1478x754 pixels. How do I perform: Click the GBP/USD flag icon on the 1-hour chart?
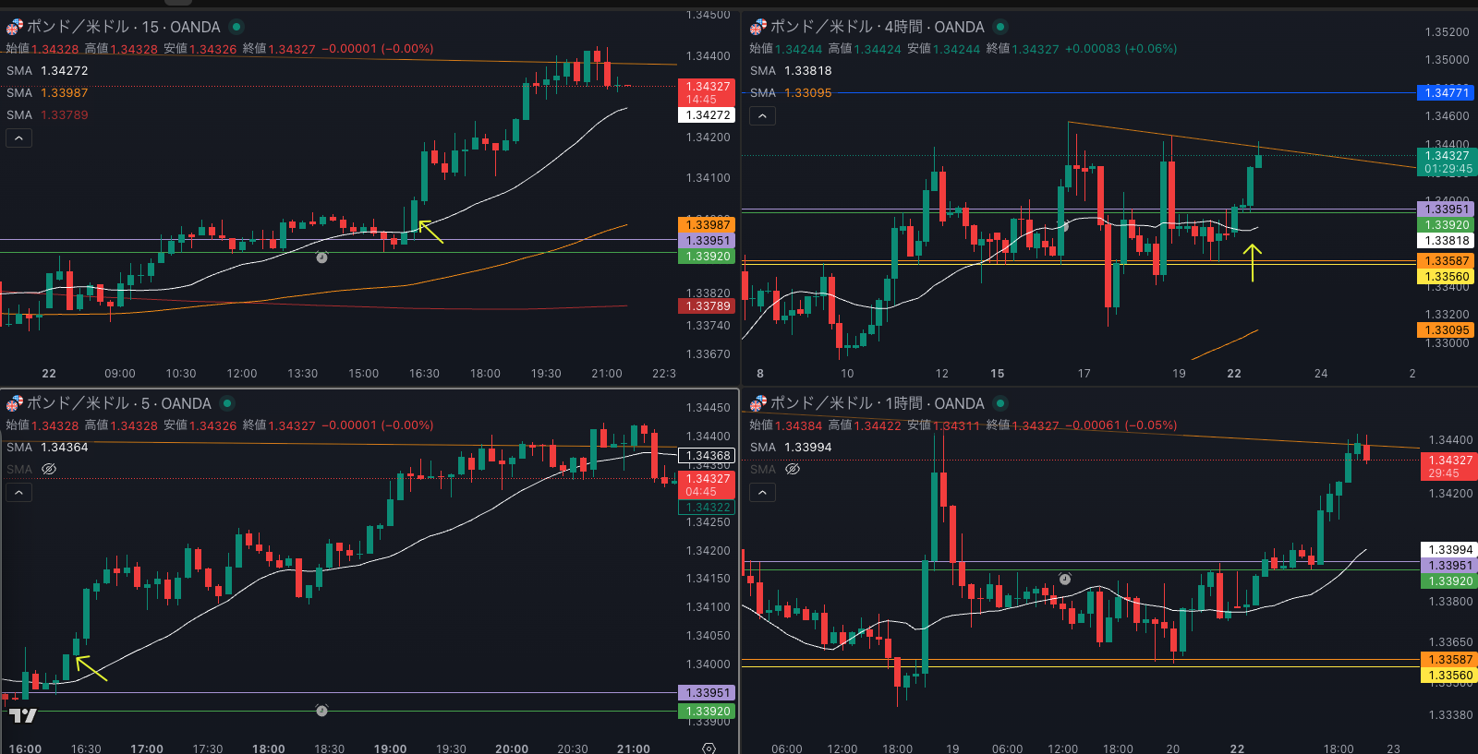tap(757, 403)
